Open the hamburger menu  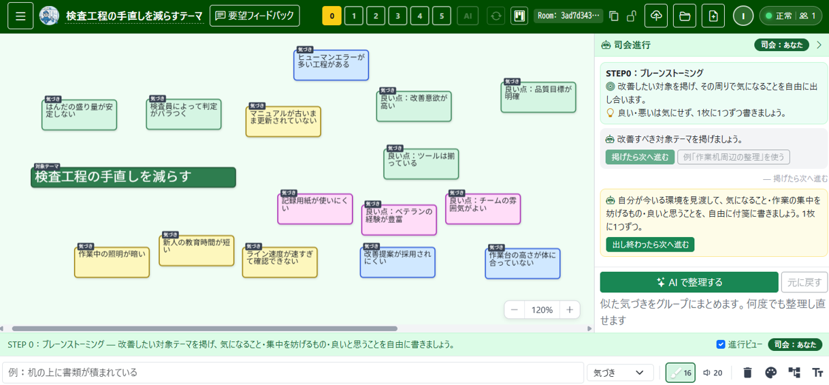(x=20, y=16)
